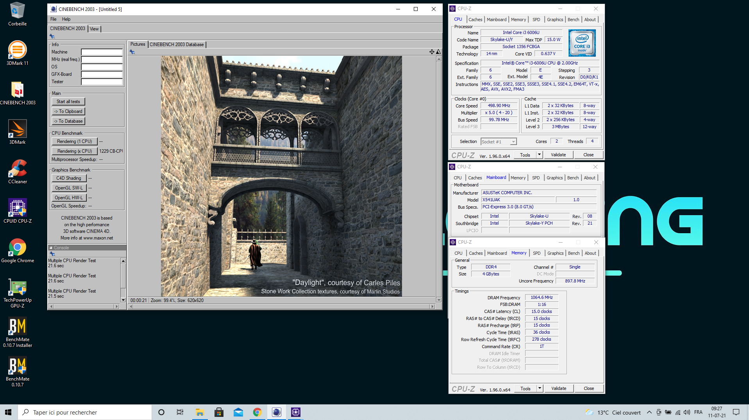Run Rendering (1 CPU) benchmark

[x=74, y=141]
